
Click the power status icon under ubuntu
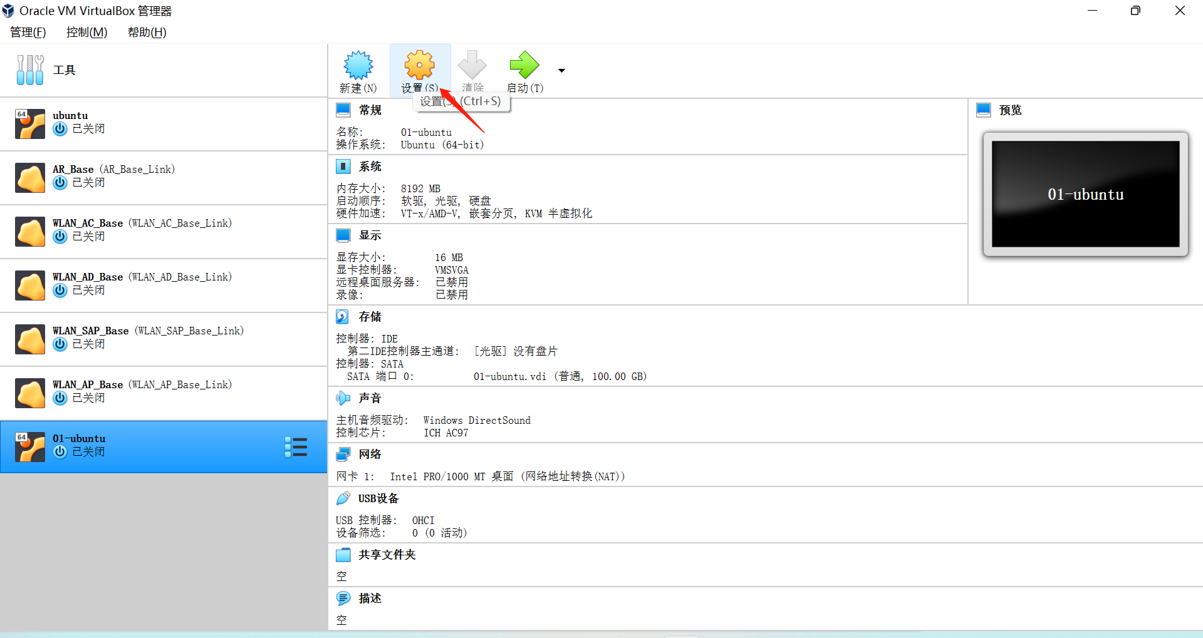coord(60,129)
